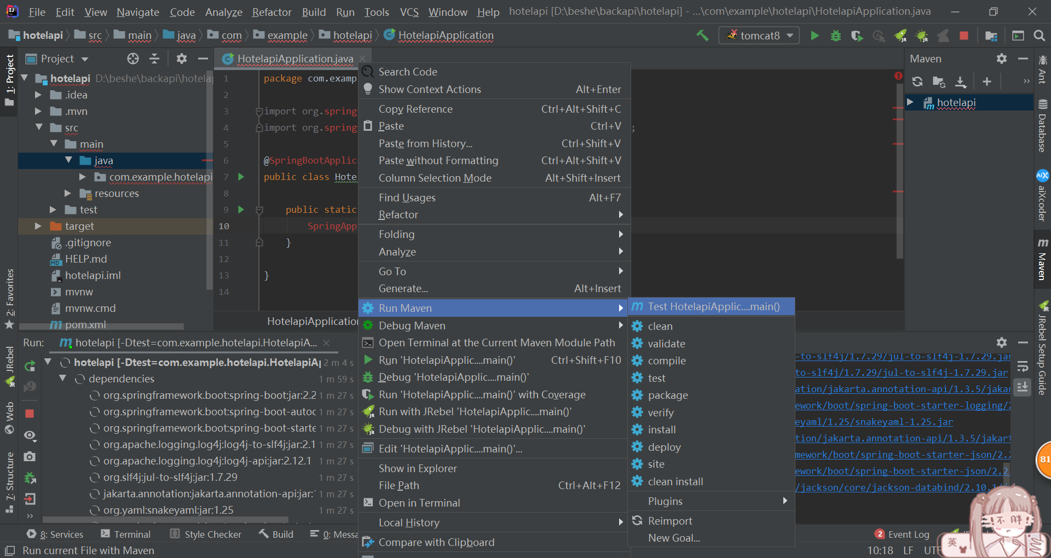Click the Run gutter arrow on line 7
This screenshot has width=1051, height=558.
241,177
